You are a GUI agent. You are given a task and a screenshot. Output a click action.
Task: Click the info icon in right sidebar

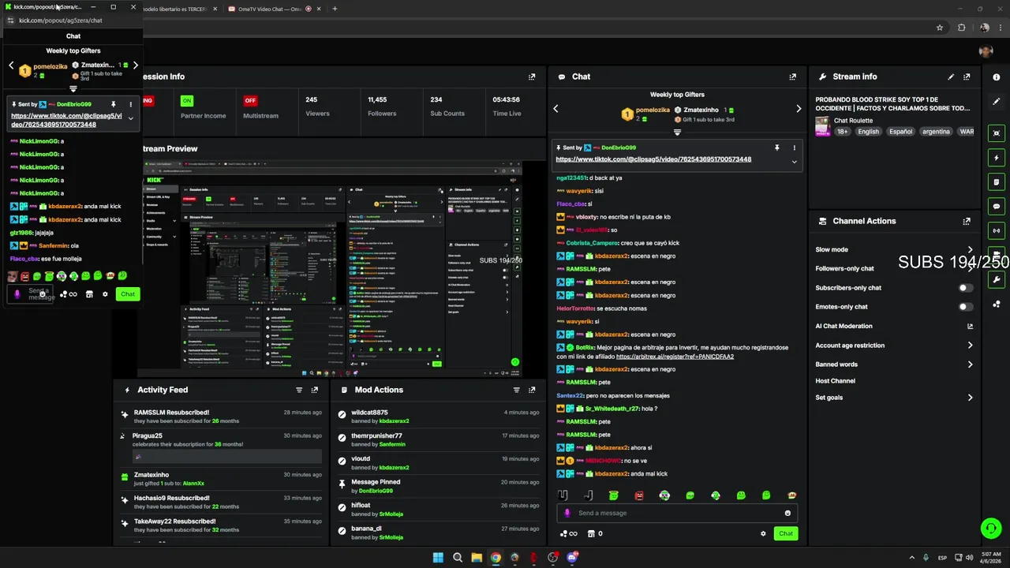997,77
